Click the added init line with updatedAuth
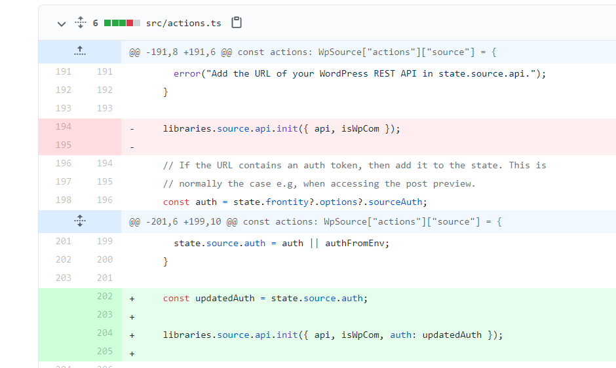The image size is (616, 368). click(x=332, y=335)
